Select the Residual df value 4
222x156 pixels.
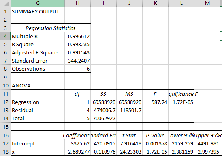pyautogui.click(x=78, y=110)
